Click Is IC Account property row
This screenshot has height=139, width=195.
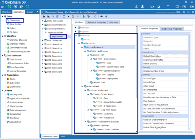pyautogui.click(x=165, y=93)
